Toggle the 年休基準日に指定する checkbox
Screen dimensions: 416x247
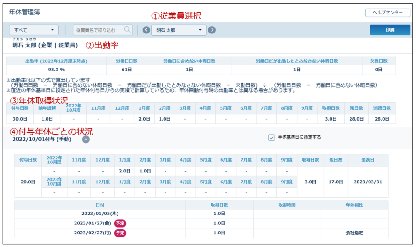[271, 138]
